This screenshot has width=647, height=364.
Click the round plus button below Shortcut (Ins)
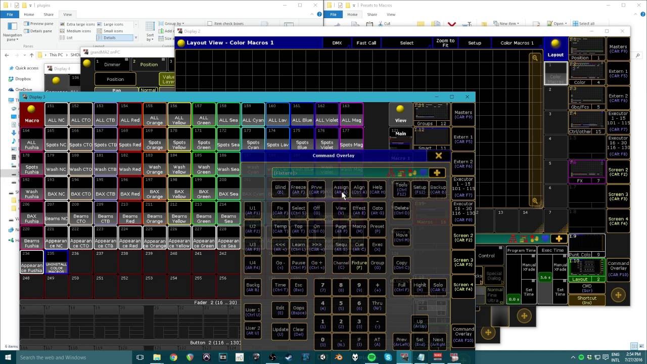618,295
